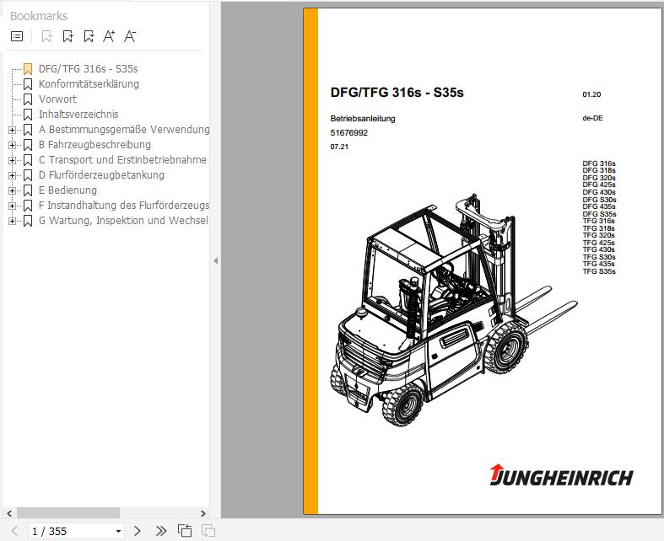This screenshot has width=664, height=541.
Task: Open the Vorwort bookmark
Action: point(57,99)
